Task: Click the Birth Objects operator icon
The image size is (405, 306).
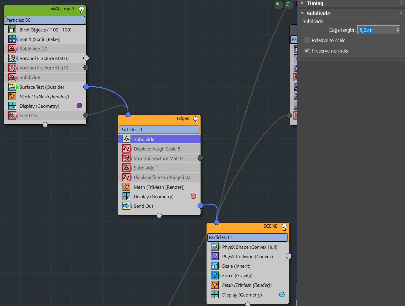Action: pos(12,30)
